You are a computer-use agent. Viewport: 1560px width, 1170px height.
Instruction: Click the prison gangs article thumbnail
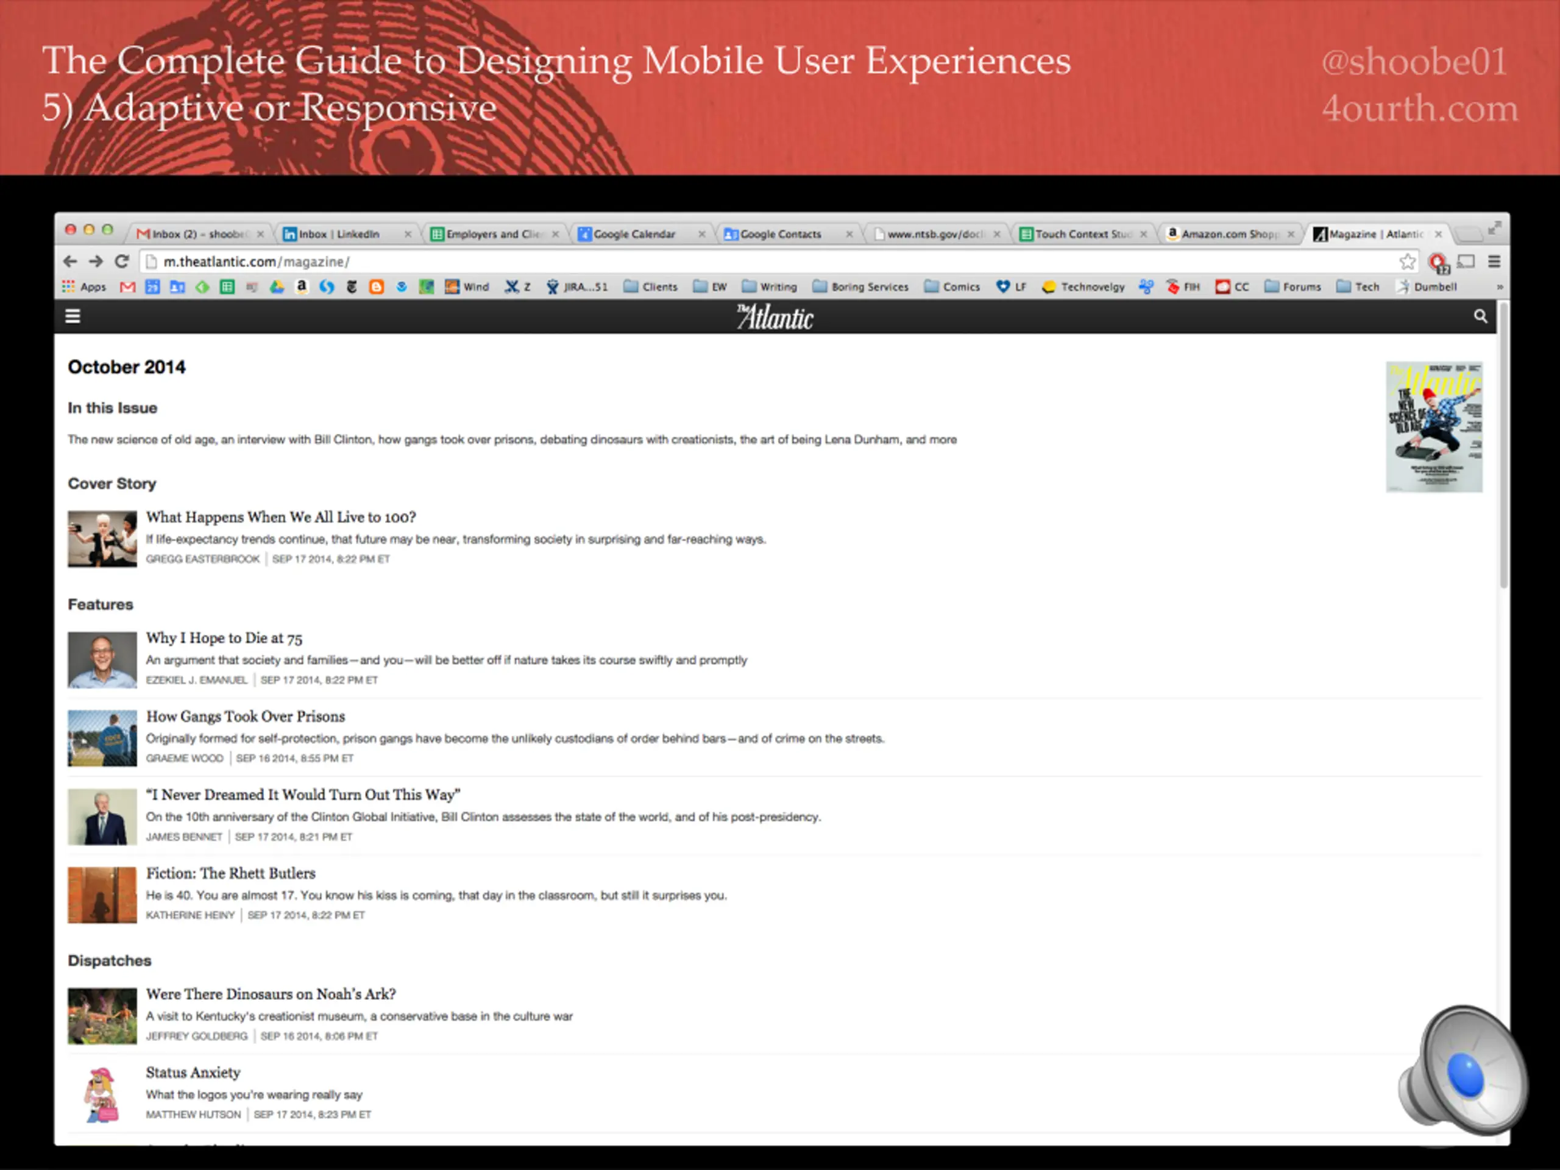tap(102, 738)
